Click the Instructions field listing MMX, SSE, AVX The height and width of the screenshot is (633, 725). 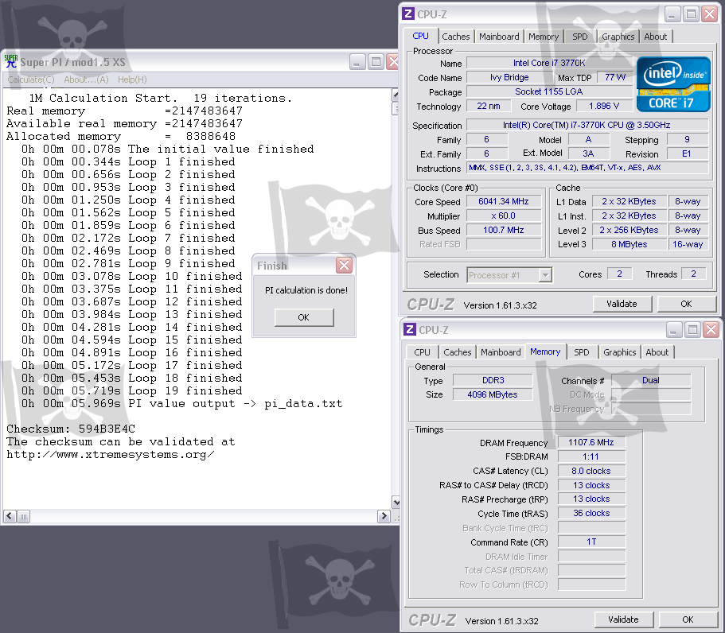coord(587,168)
